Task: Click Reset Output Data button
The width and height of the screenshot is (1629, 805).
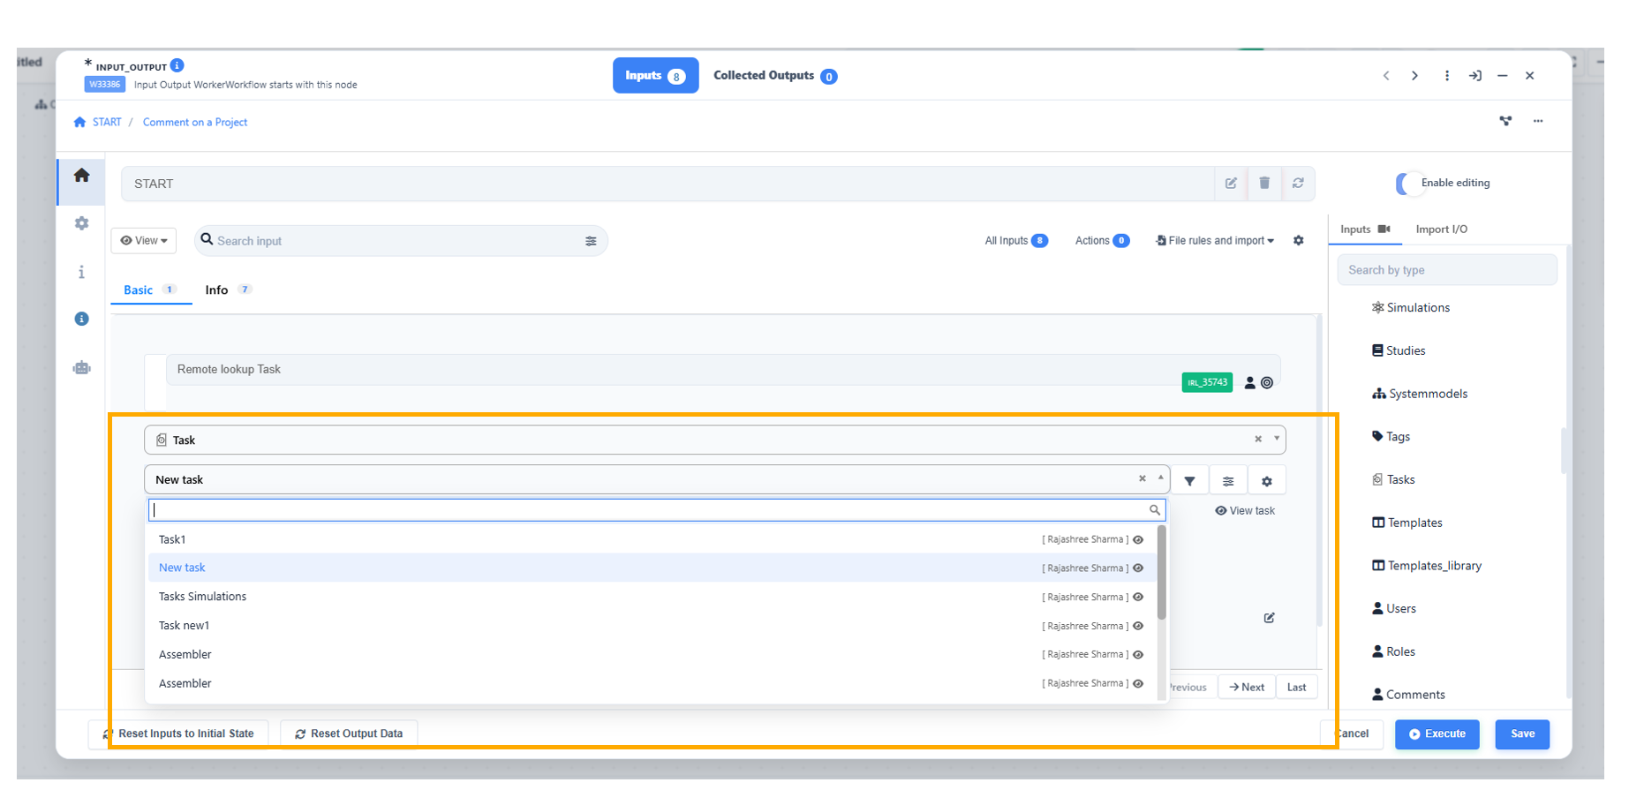Action: (x=349, y=734)
